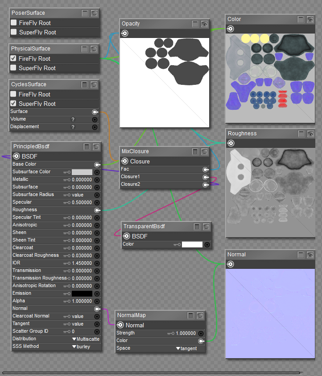Click the Normal input plug on PrincipledBsdf

pos(97,309)
